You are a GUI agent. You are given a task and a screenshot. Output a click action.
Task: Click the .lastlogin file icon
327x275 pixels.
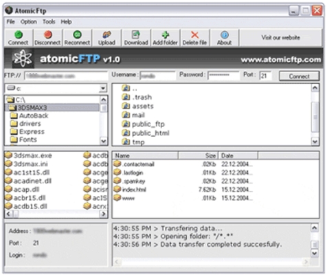(117, 173)
